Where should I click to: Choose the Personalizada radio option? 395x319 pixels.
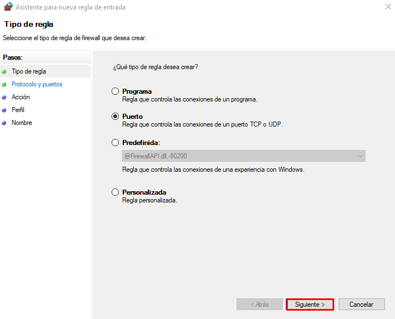115,192
